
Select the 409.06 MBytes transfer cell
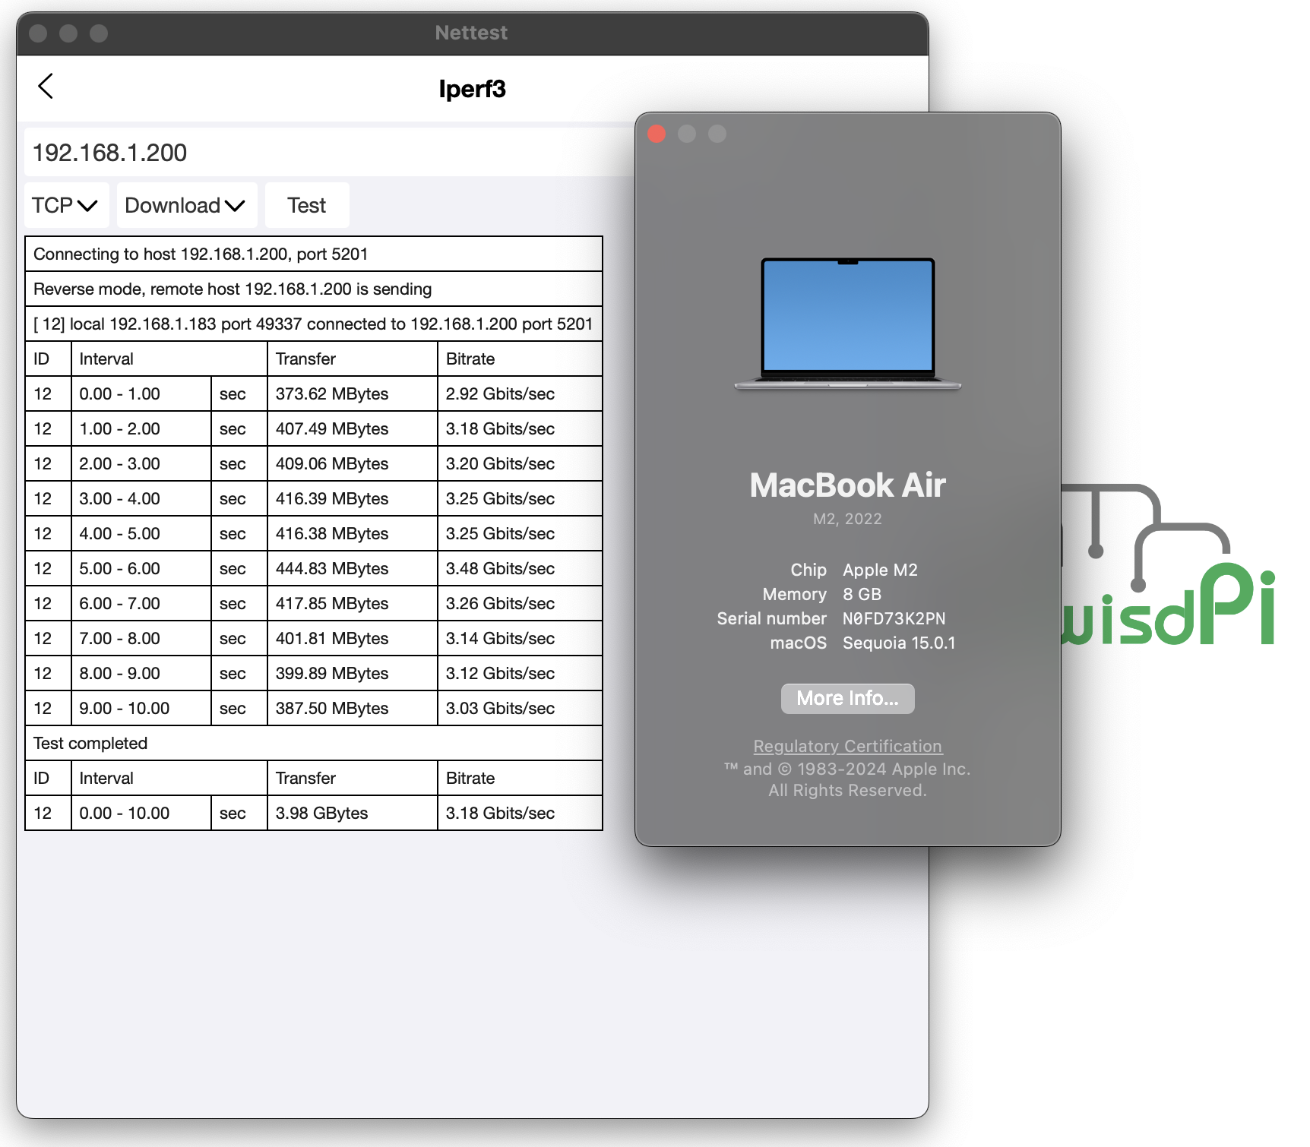(x=353, y=463)
